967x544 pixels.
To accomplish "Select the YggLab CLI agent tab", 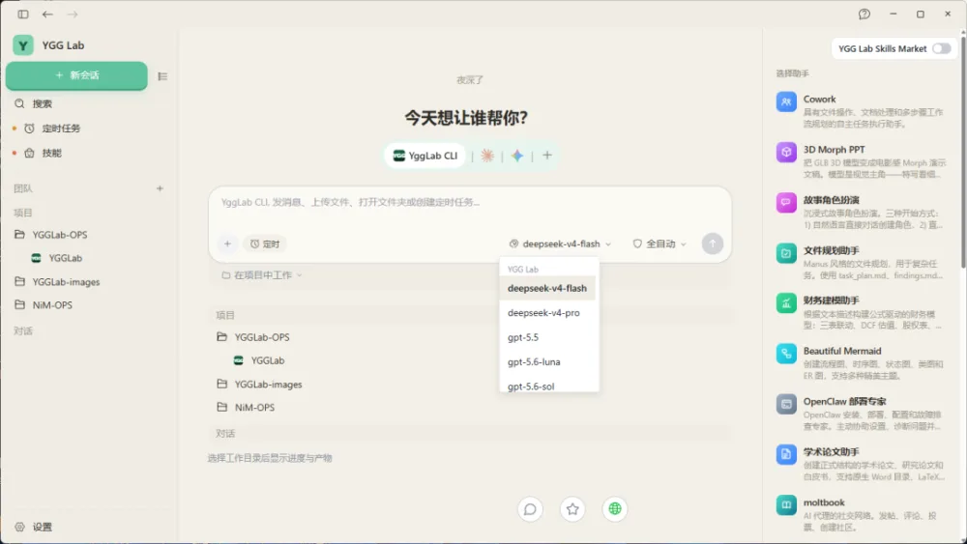I will click(425, 156).
